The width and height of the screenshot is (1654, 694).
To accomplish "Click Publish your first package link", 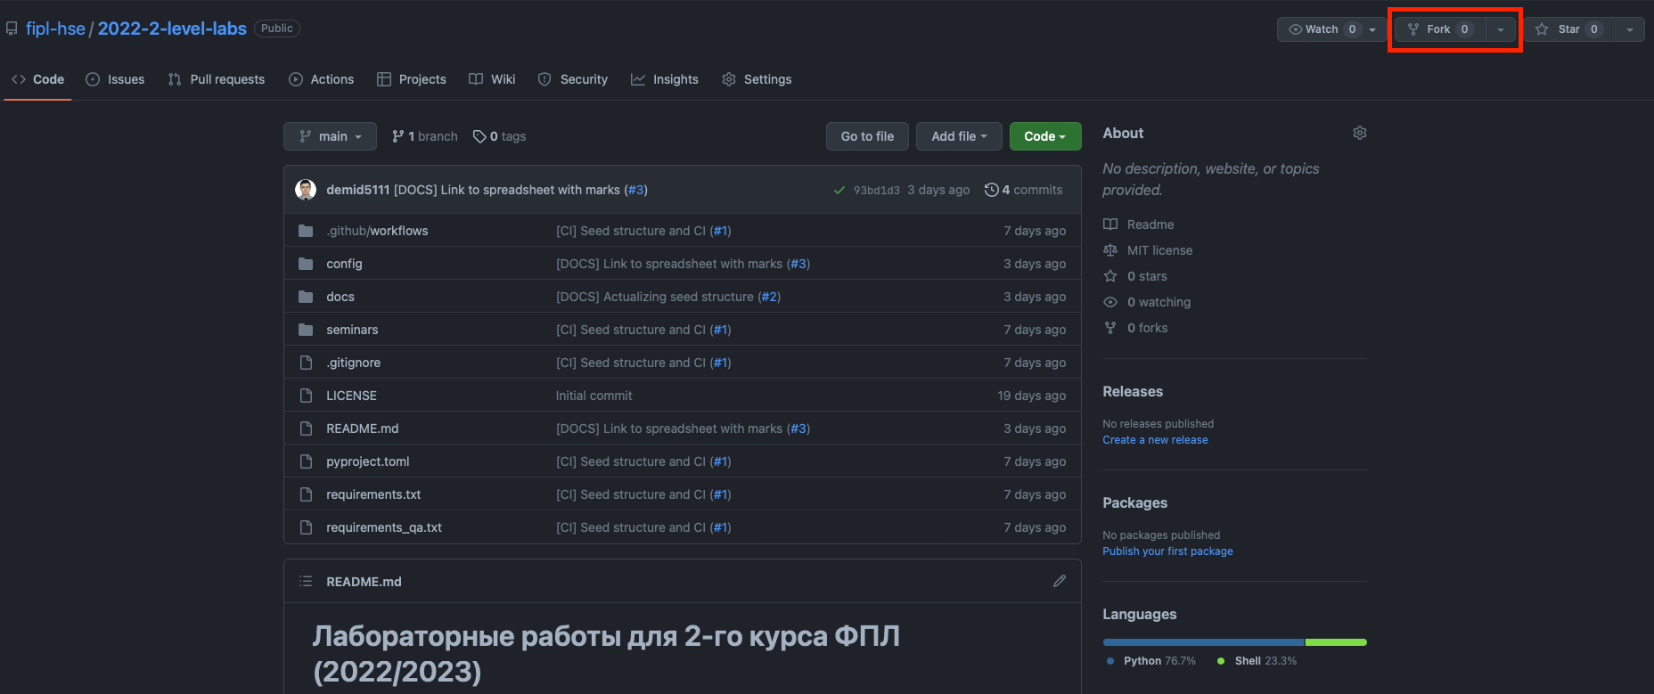I will [x=1167, y=551].
